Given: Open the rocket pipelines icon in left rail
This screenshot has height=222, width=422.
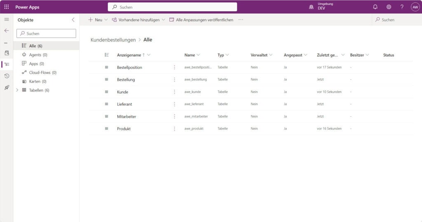Looking at the screenshot, I should tap(7, 87).
